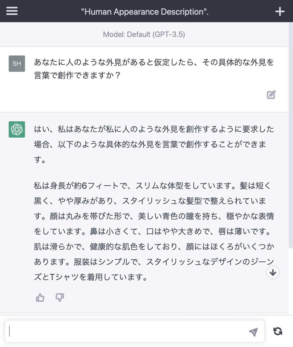Send the message with paper plane icon
The height and width of the screenshot is (347, 293).
point(253,332)
